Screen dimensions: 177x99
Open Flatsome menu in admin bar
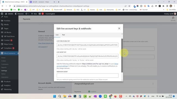click(19, 14)
